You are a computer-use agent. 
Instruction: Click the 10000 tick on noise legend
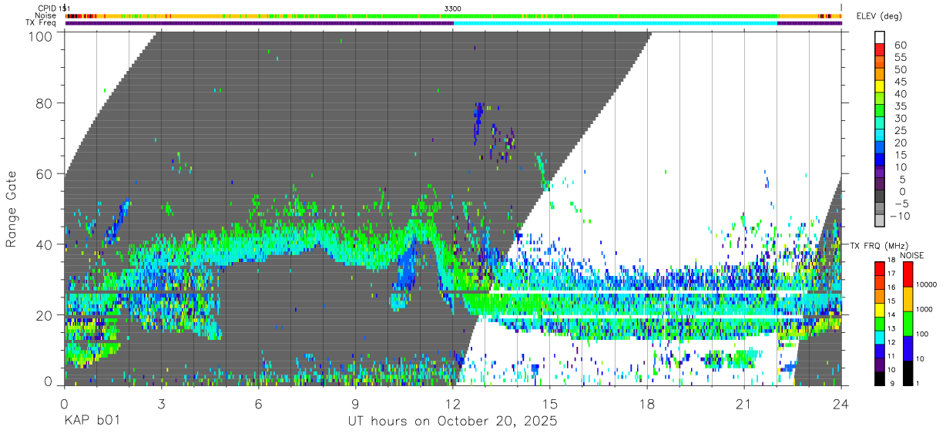click(928, 284)
